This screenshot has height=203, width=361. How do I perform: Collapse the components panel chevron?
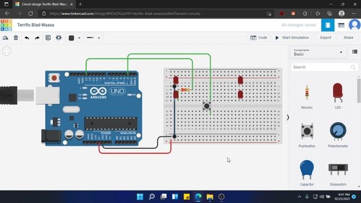288,117
